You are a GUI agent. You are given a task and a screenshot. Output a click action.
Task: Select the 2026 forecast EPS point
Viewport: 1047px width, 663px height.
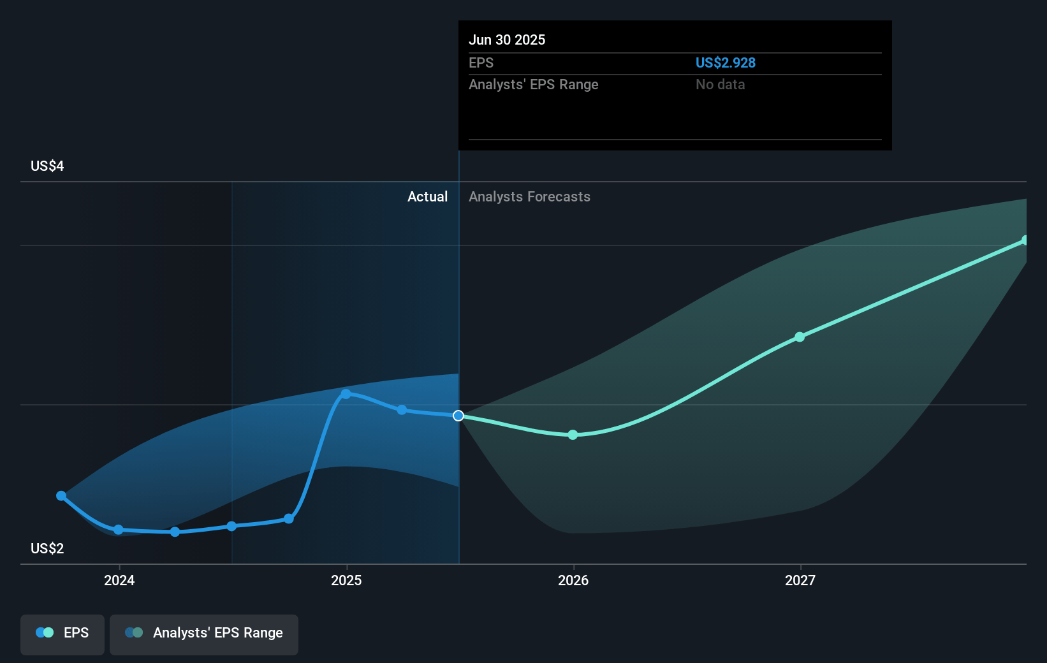click(x=573, y=435)
